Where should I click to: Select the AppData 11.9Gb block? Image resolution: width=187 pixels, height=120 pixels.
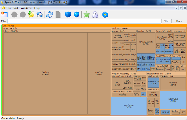point(99,73)
